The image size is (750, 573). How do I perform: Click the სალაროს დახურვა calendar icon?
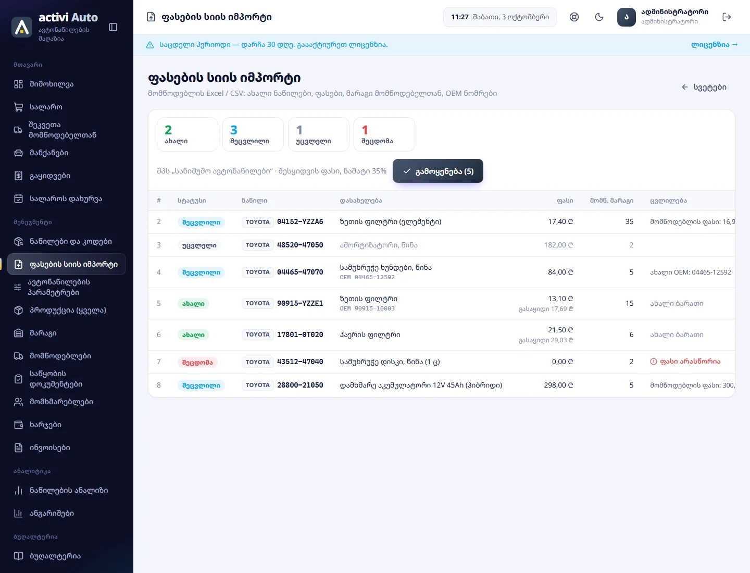tap(19, 198)
